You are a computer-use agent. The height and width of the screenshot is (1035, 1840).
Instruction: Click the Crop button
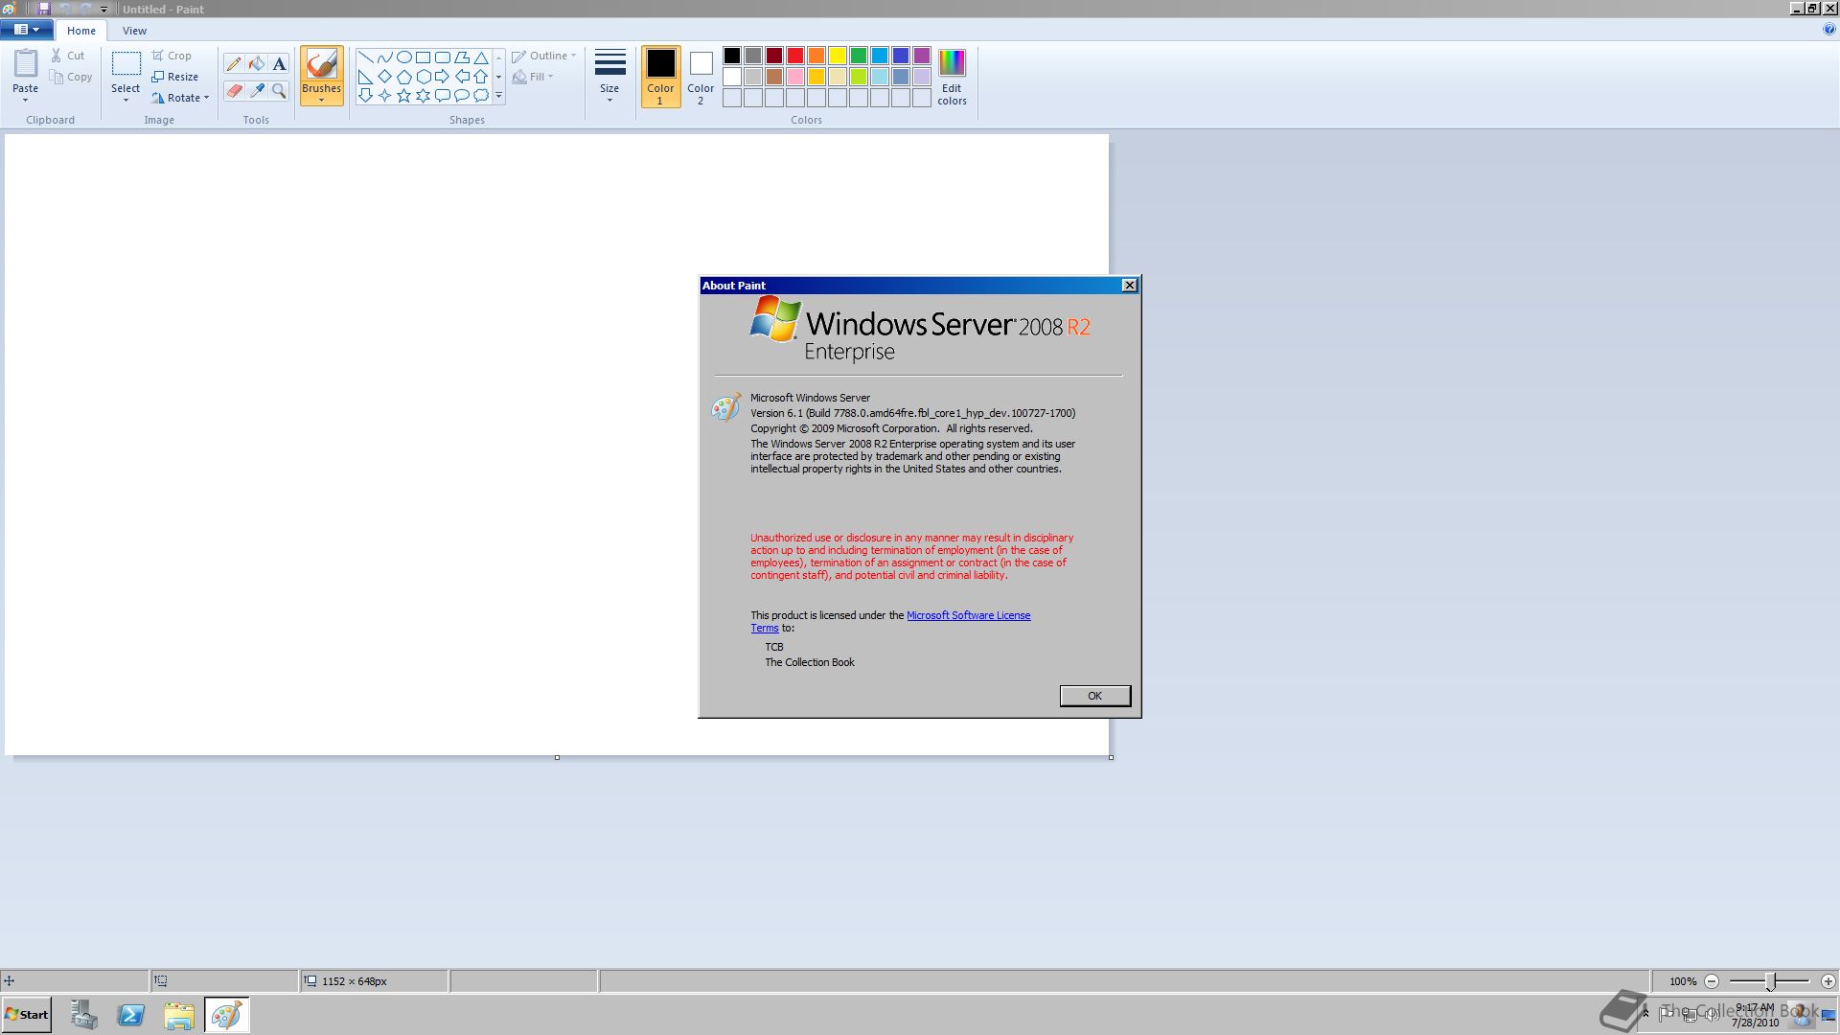pyautogui.click(x=172, y=56)
